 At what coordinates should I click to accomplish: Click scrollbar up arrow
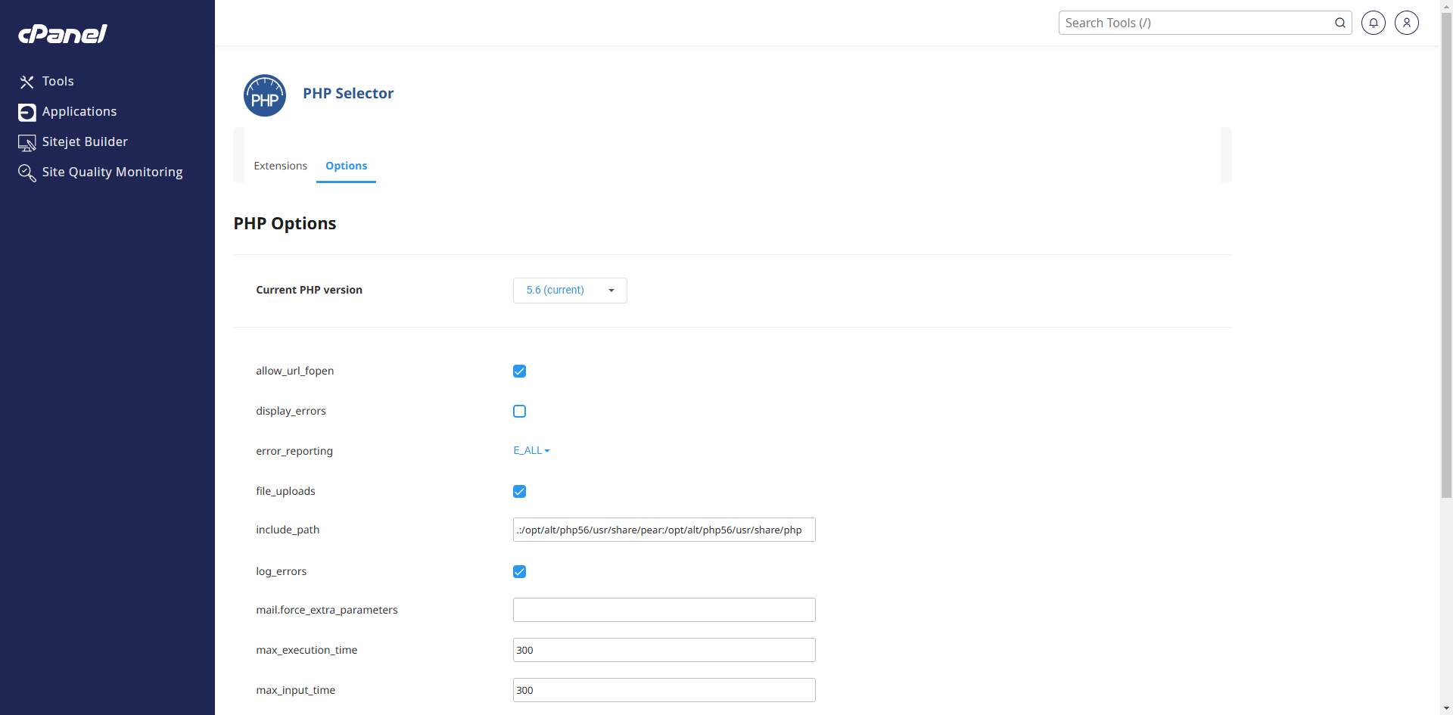1446,5
